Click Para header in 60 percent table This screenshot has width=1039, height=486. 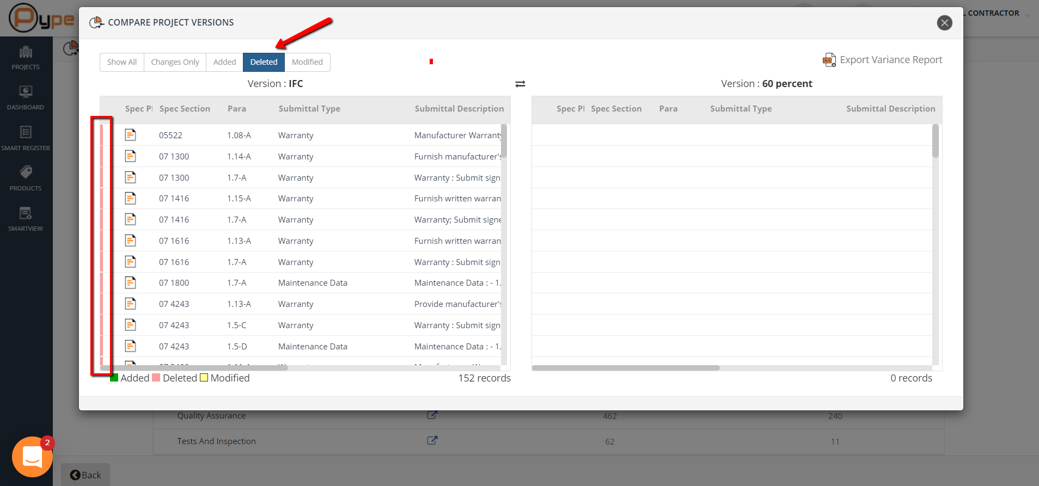pos(668,109)
